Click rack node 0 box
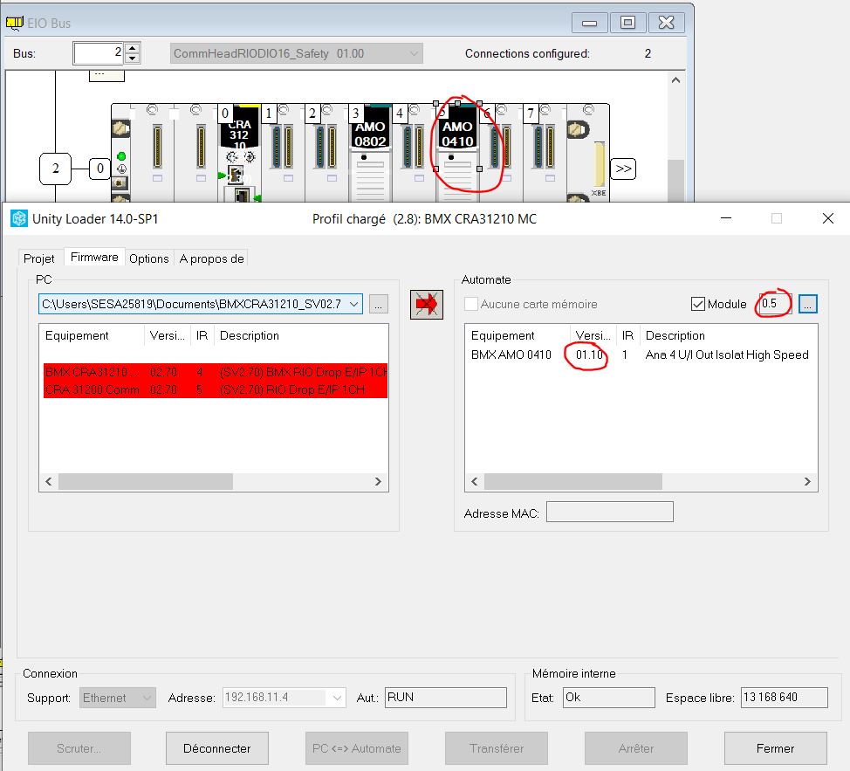 pos(99,169)
